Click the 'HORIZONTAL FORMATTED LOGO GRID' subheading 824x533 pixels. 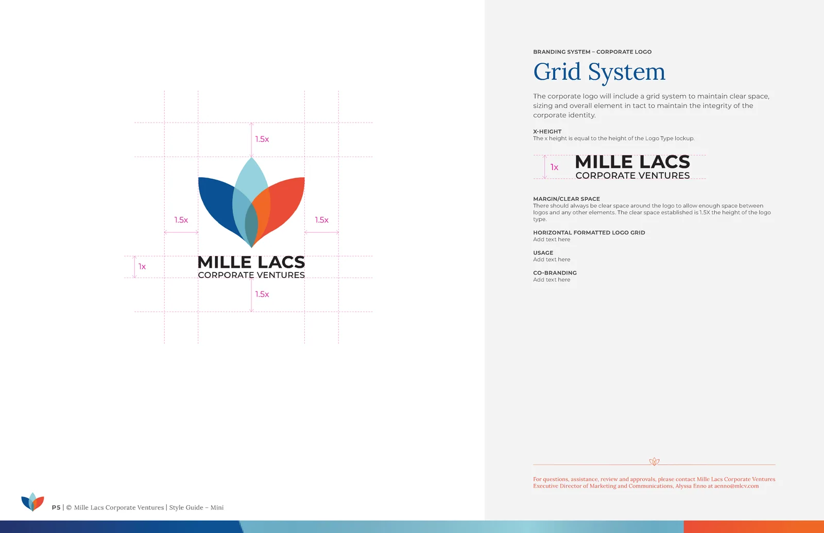pyautogui.click(x=589, y=233)
